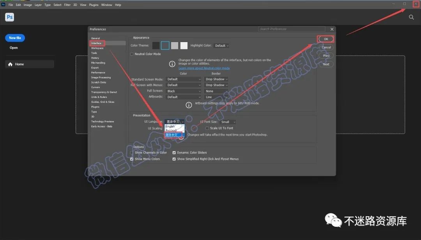Open Standard Screen Mode color dropdown
The height and width of the screenshot is (240, 421).
(x=183, y=79)
